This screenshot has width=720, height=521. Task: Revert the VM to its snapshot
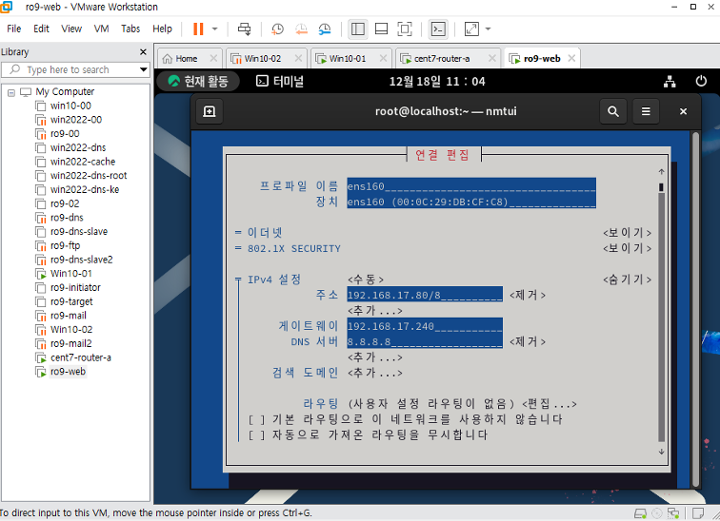pos(301,29)
